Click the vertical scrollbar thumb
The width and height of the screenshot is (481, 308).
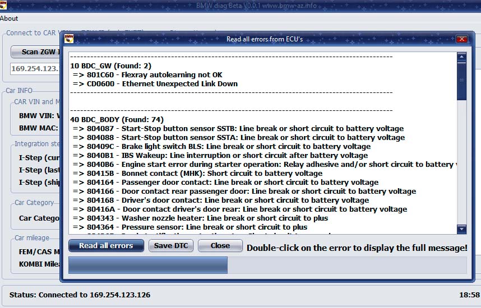coord(462,81)
